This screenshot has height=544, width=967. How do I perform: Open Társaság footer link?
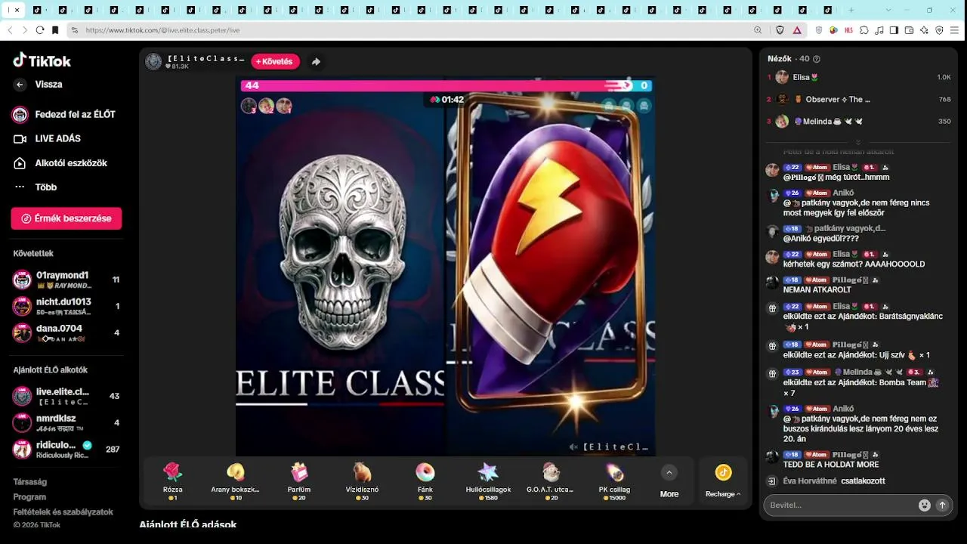click(30, 481)
